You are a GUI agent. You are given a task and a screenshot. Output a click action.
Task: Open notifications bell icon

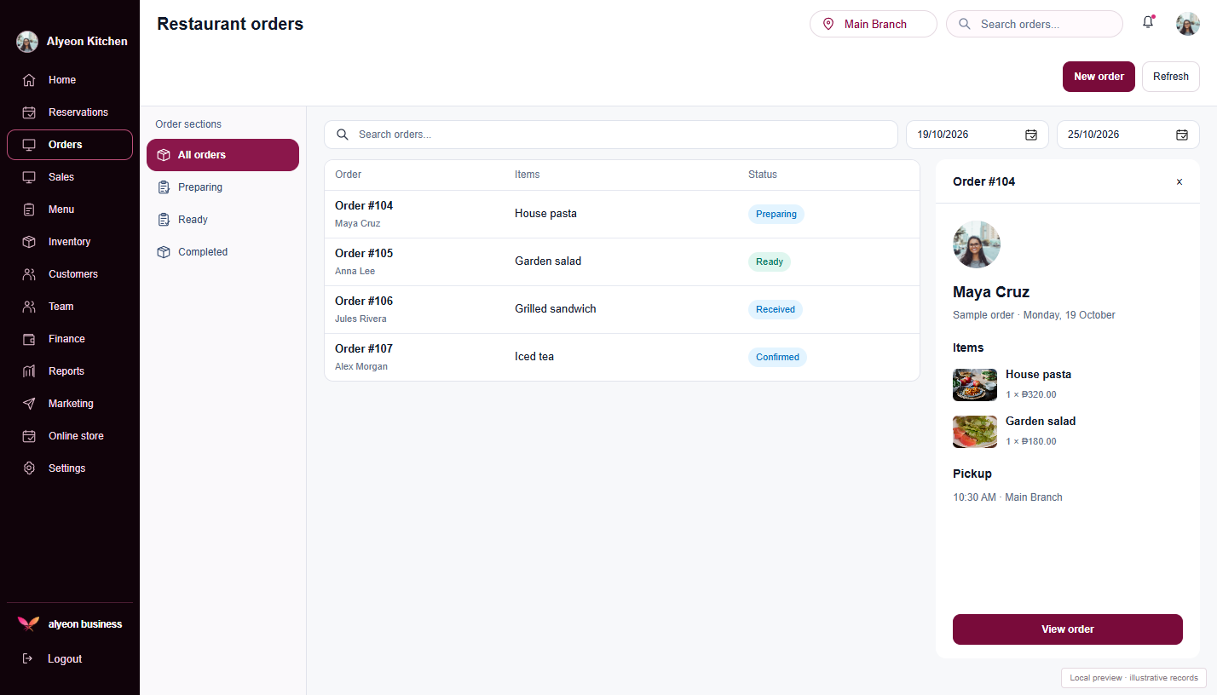[x=1148, y=23]
